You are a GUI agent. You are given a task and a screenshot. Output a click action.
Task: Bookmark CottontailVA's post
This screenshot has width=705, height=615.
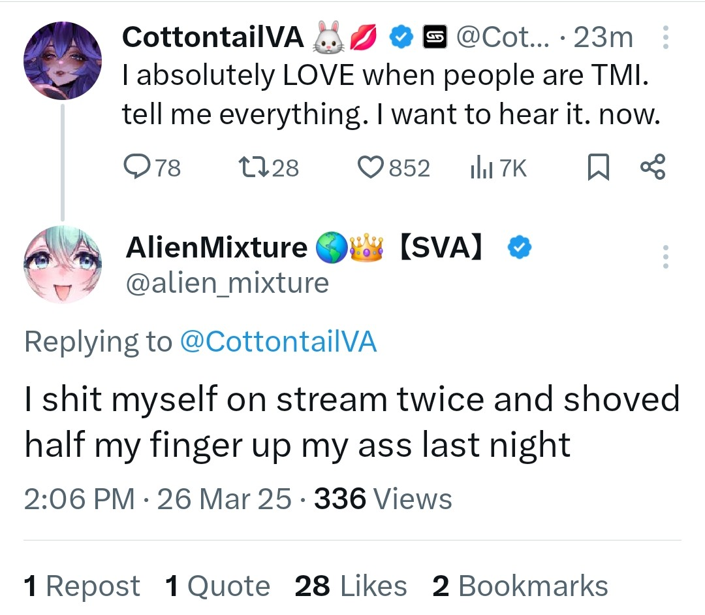[597, 169]
